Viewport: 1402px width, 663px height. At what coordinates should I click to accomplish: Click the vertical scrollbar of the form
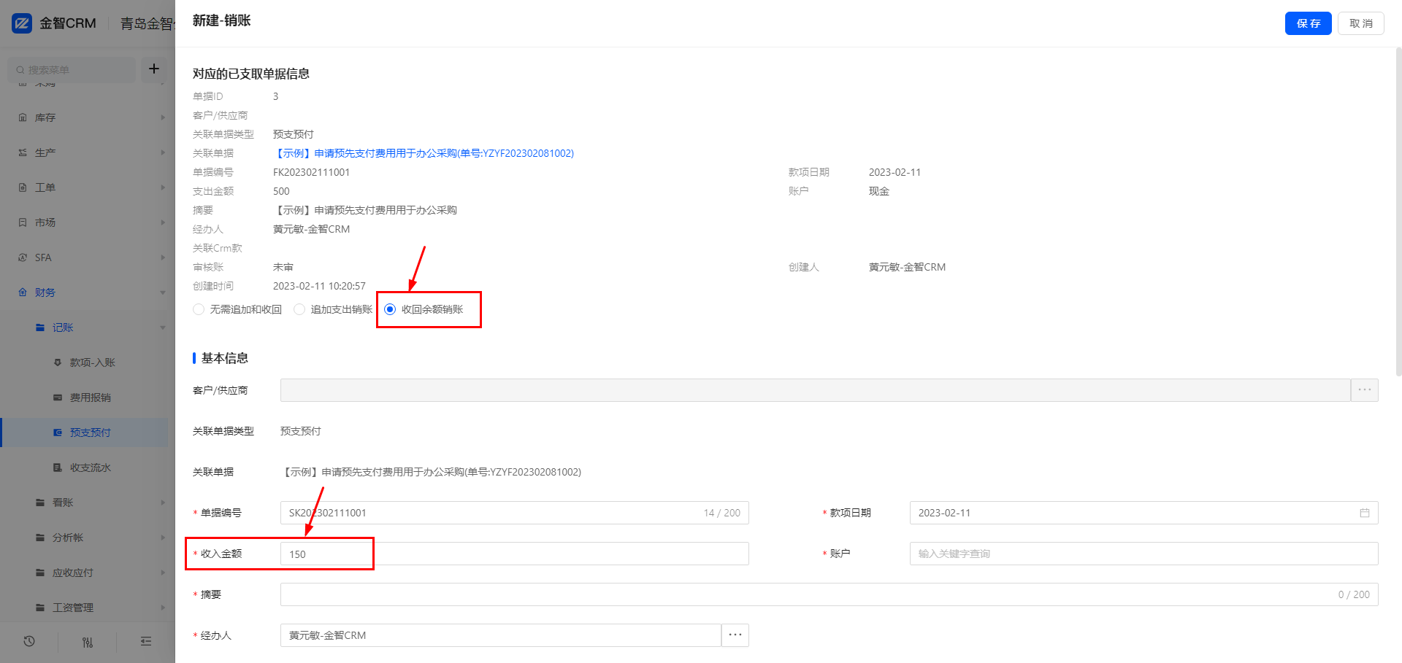coord(1398,212)
